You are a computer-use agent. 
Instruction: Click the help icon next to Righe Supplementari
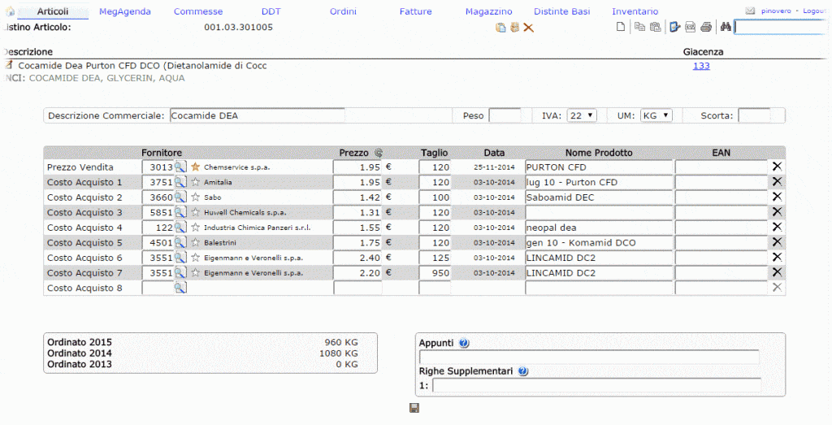pyautogui.click(x=522, y=371)
